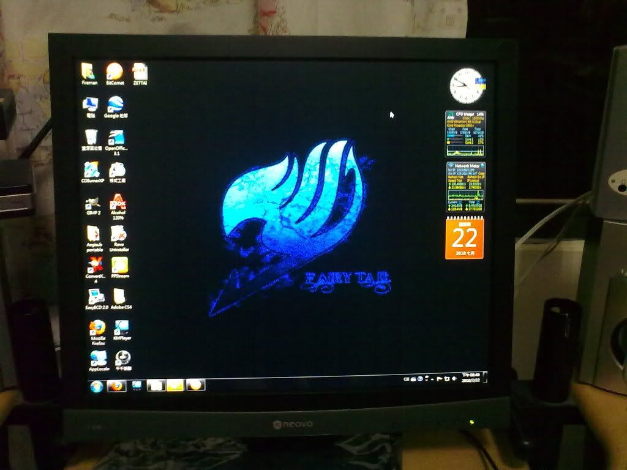Open the KMPlayer desktop shortcut

click(122, 330)
